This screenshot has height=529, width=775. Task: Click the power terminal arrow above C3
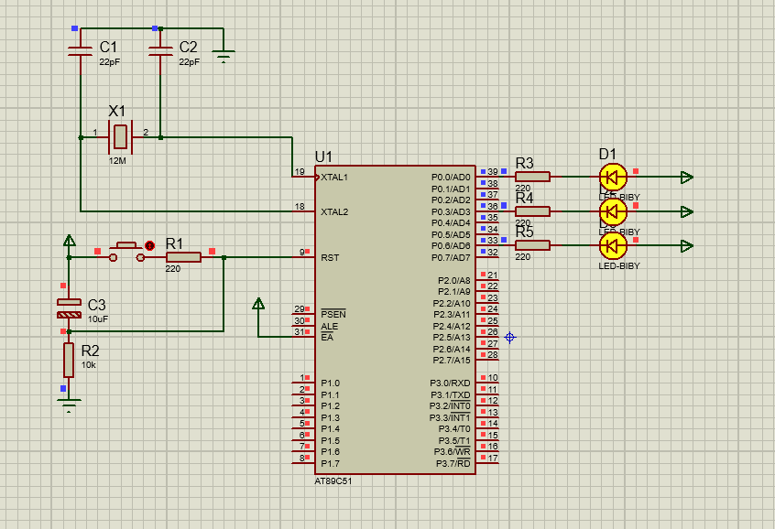[70, 241]
